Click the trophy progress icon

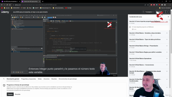pyautogui.click(x=143, y=12)
